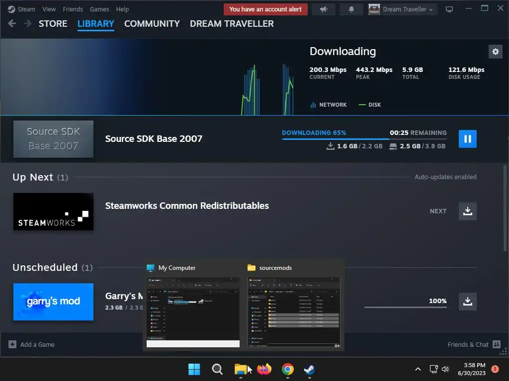The image size is (509, 381).
Task: Click the 200.3 Mbps current speed value
Action: tap(328, 69)
